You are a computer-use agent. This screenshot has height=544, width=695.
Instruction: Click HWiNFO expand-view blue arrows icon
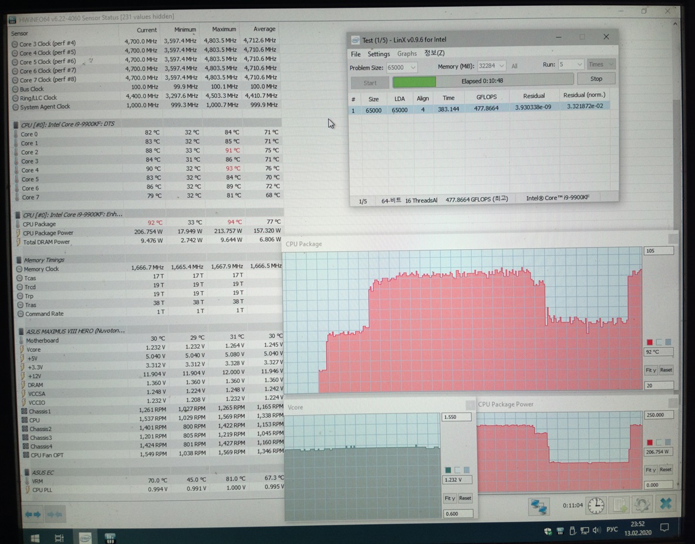point(33,514)
